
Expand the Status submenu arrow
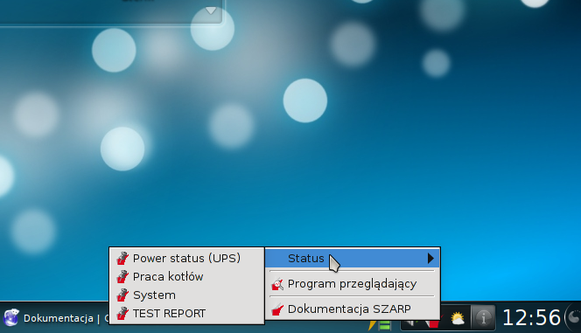point(430,258)
